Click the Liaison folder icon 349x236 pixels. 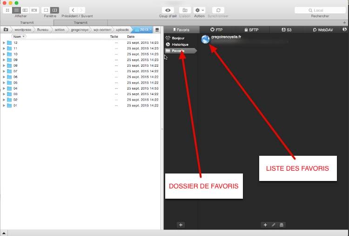point(185,10)
